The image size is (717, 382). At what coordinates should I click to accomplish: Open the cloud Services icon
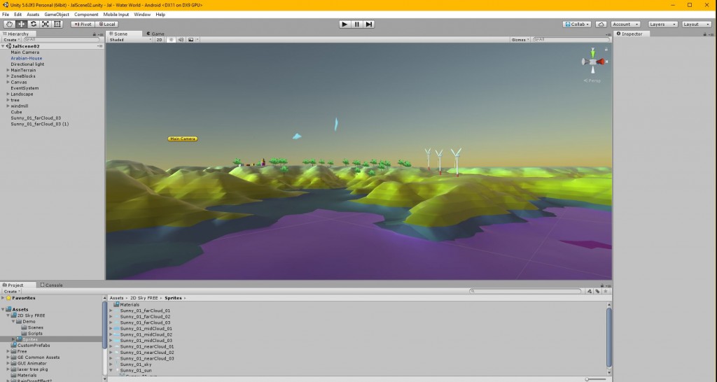pyautogui.click(x=601, y=24)
